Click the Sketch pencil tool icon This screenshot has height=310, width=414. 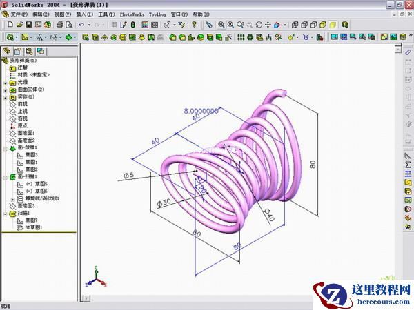[x=124, y=25]
